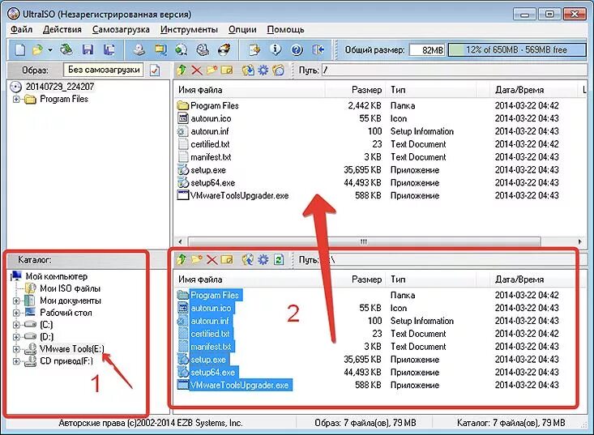
Task: Select image root 20140729_224207 in tree
Action: click(x=59, y=87)
